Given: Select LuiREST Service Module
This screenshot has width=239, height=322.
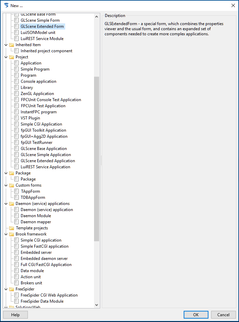Looking at the screenshot, I should (42, 39).
